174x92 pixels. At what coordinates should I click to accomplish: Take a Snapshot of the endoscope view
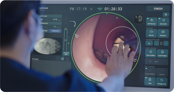(163, 33)
